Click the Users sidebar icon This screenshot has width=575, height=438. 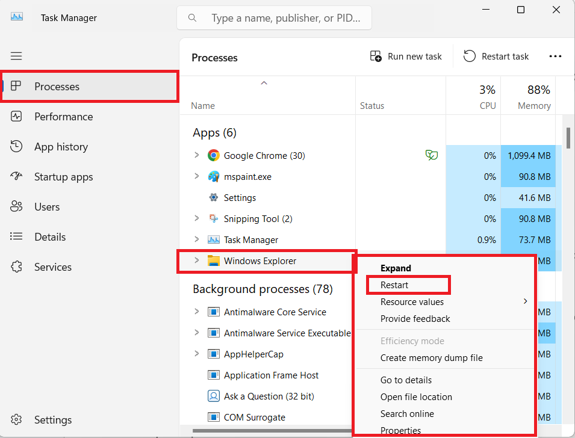[16, 206]
